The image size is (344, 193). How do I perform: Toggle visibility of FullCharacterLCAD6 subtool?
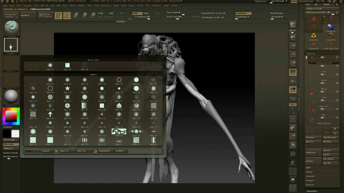coord(337,58)
